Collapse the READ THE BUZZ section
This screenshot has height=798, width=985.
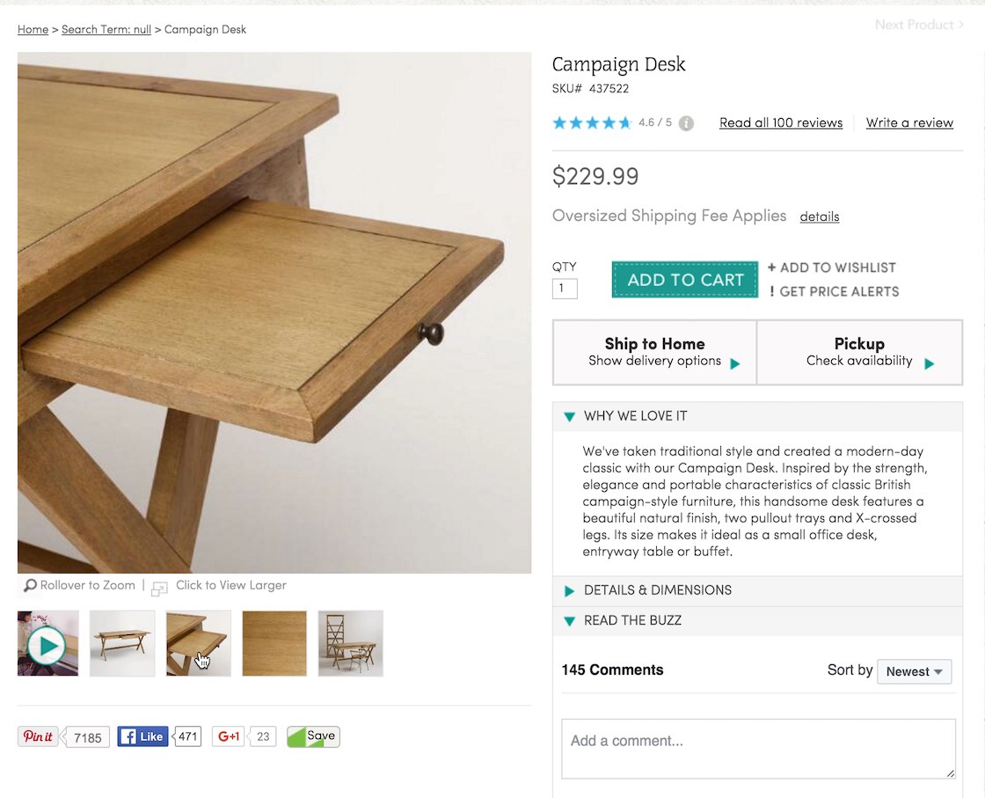(569, 621)
